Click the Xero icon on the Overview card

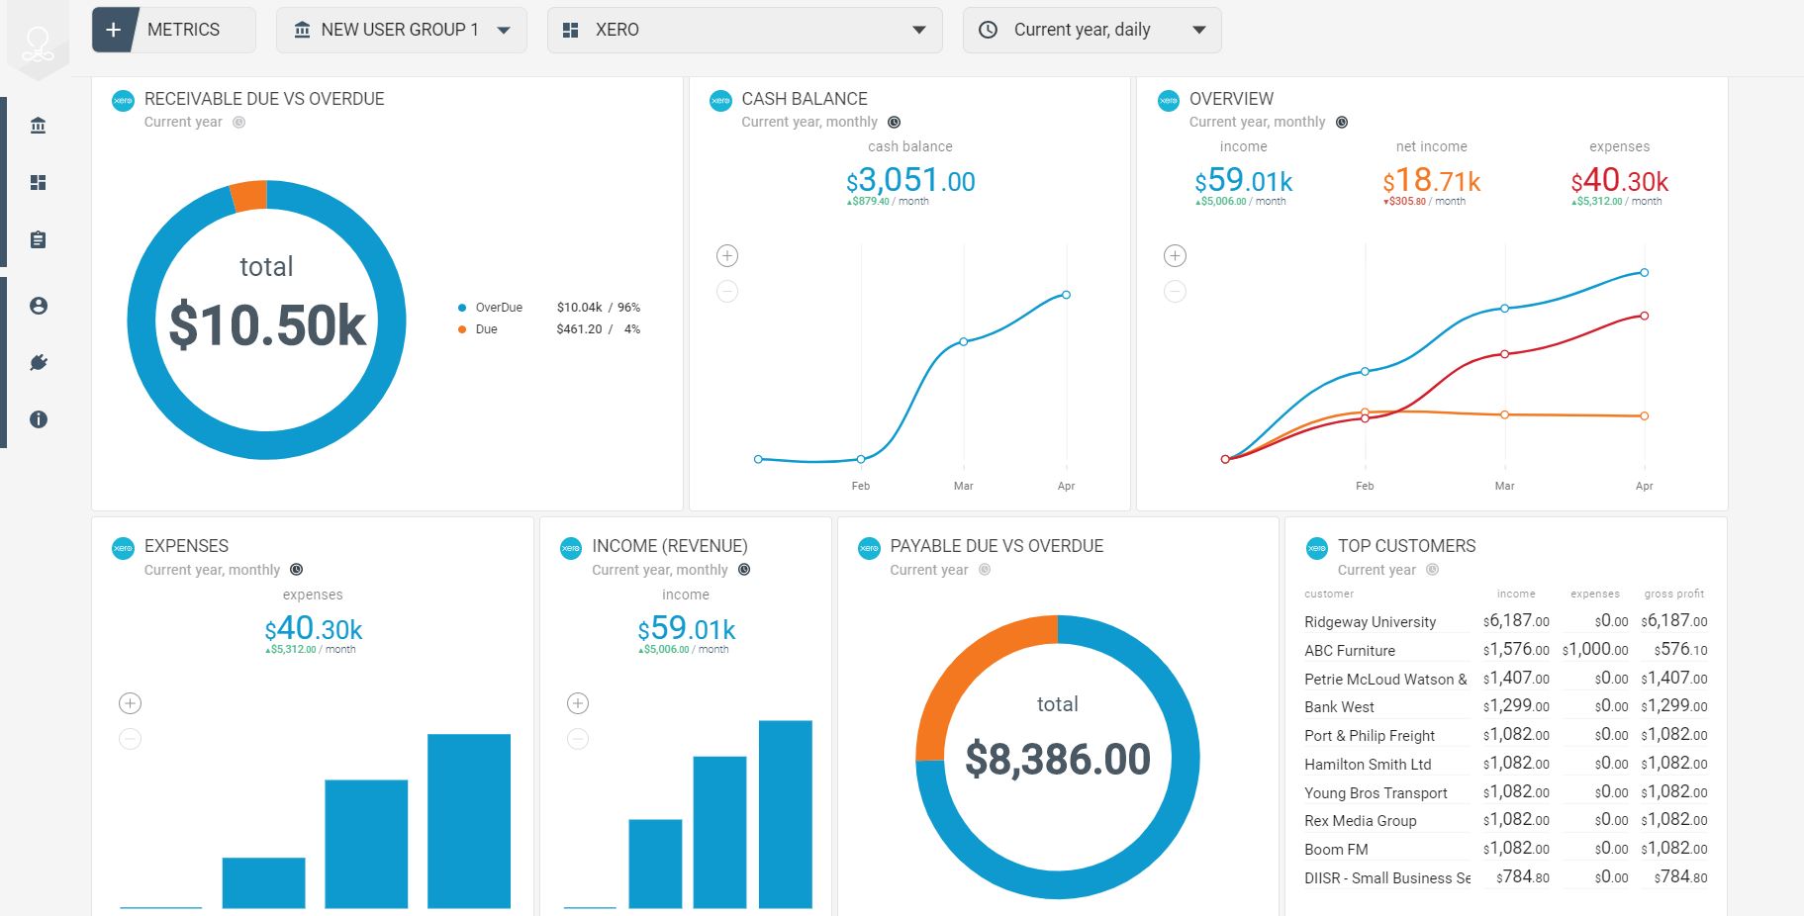(1169, 100)
